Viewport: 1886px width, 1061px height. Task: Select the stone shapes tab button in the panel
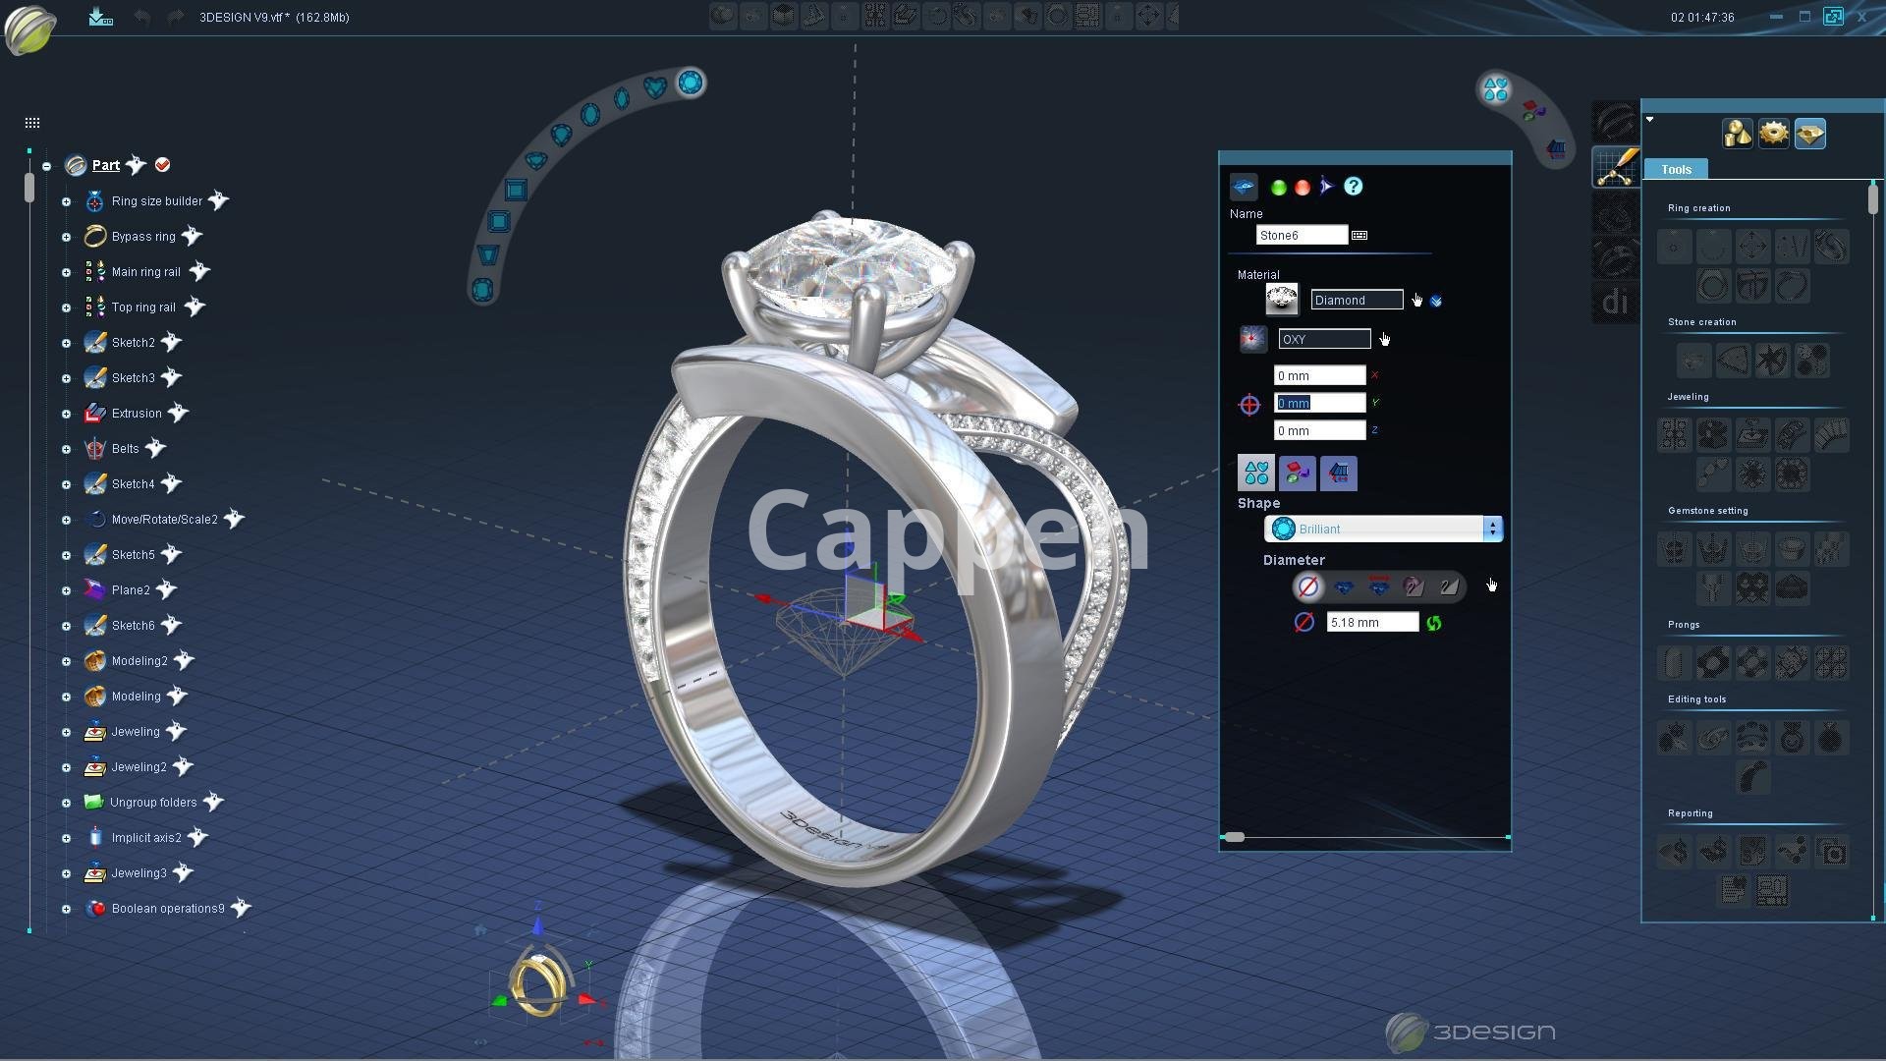(x=1256, y=474)
